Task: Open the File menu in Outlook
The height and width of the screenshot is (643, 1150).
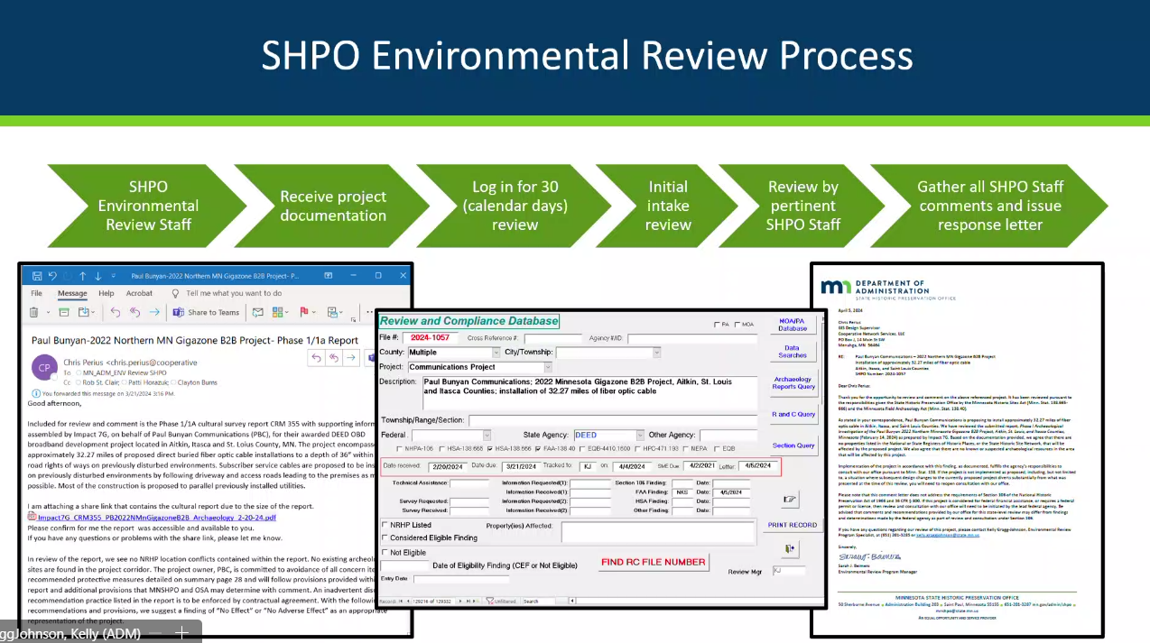Action: tap(37, 294)
